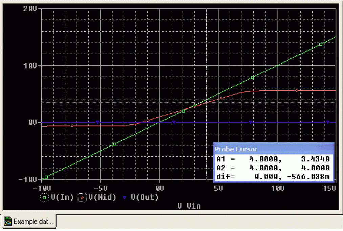This screenshot has height=231, width=343.
Task: Click the -5V x-axis label
Action: (101, 188)
